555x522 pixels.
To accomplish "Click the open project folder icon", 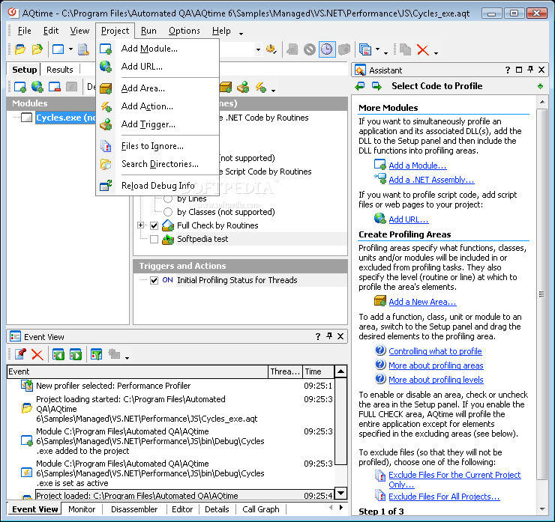I will [37, 49].
